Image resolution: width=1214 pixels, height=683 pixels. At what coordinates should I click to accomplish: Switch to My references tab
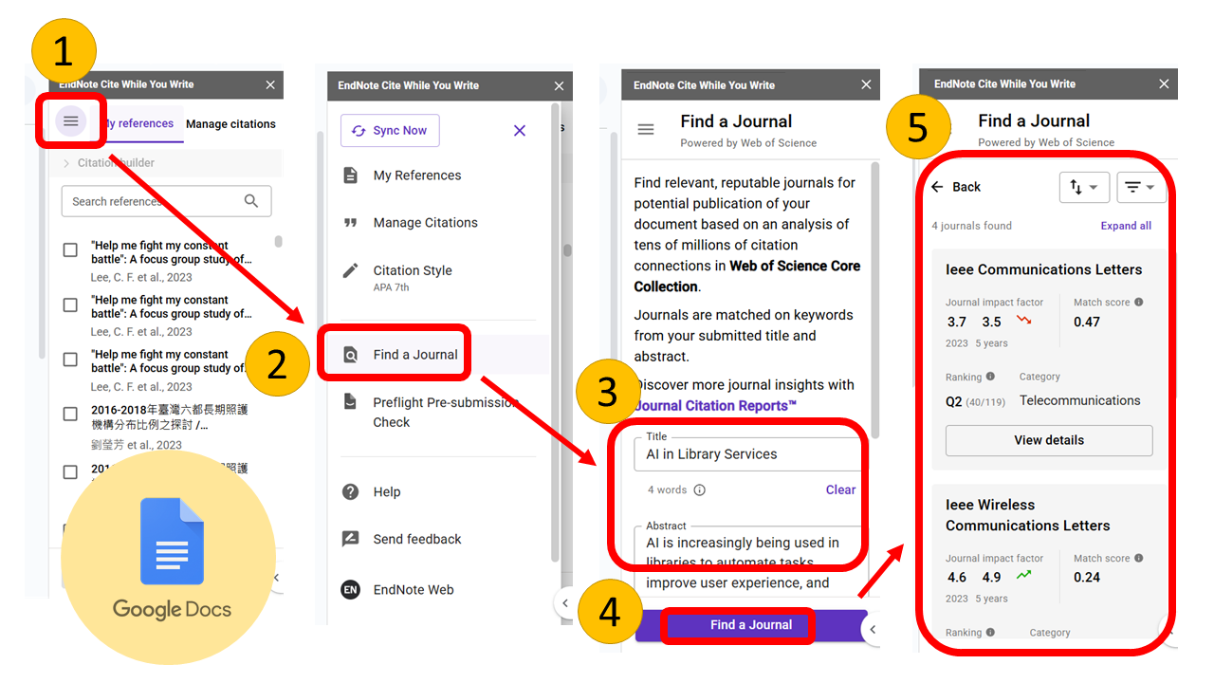coord(138,123)
